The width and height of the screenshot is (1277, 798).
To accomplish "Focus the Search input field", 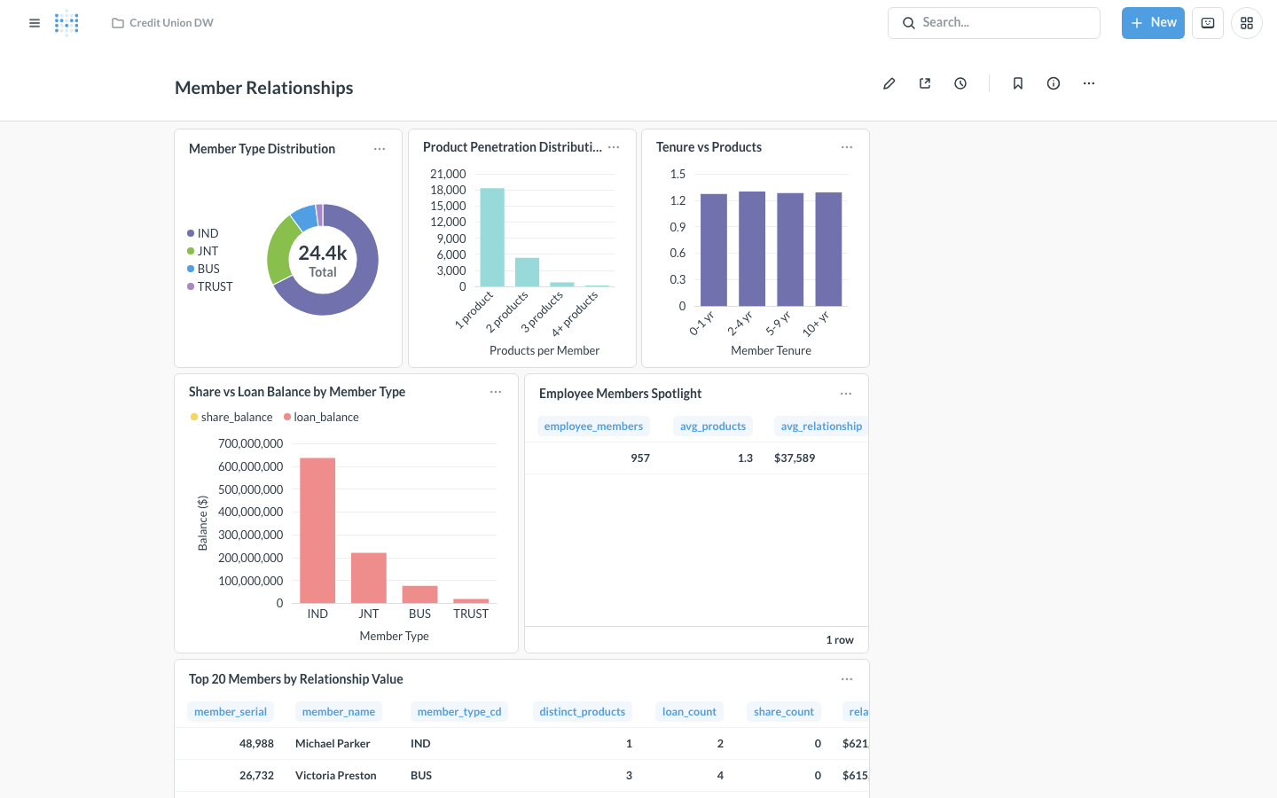I will pyautogui.click(x=994, y=23).
